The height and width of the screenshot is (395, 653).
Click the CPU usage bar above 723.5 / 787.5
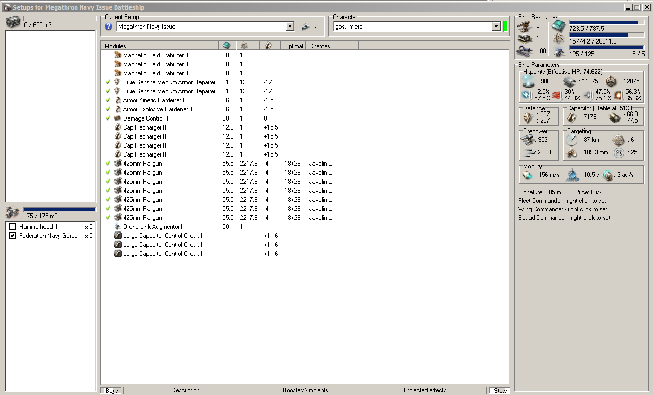coord(607,22)
